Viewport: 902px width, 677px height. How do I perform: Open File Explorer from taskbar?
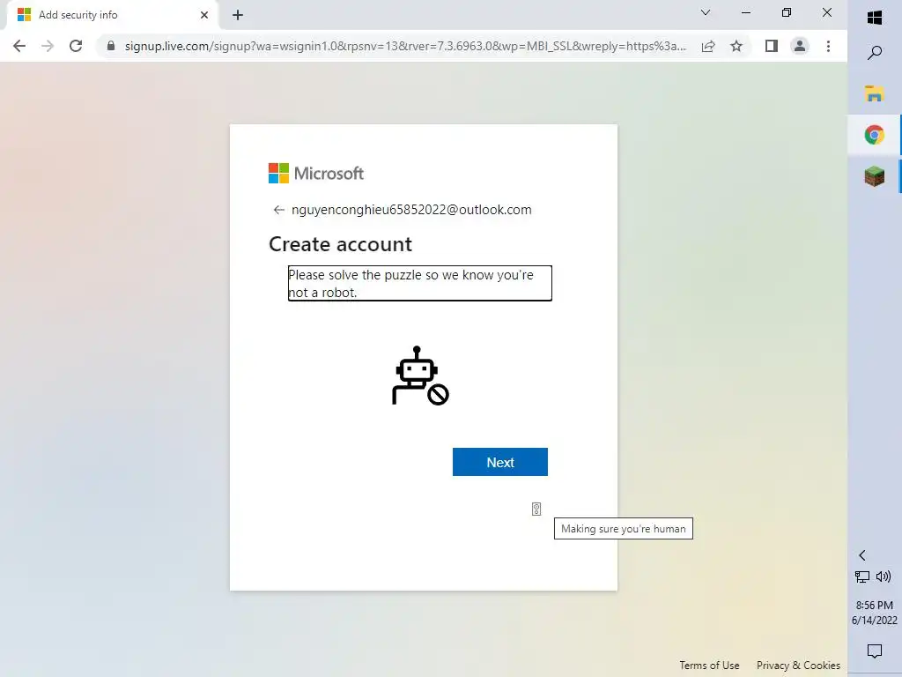coord(875,93)
